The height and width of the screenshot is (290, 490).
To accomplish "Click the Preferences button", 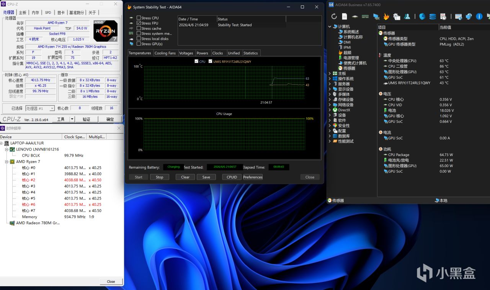I will [x=253, y=177].
